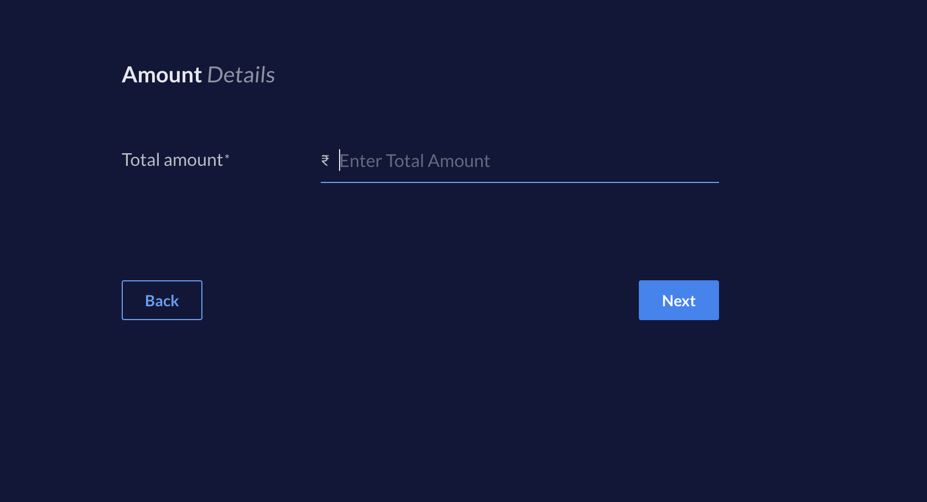Click the outlined Back navigation button
This screenshot has width=927, height=502.
162,300
